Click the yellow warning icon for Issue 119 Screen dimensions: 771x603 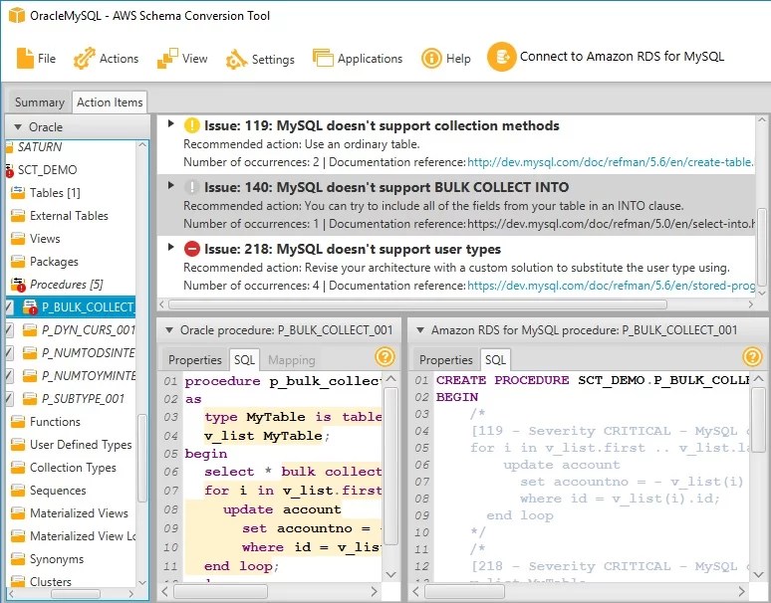(x=191, y=125)
